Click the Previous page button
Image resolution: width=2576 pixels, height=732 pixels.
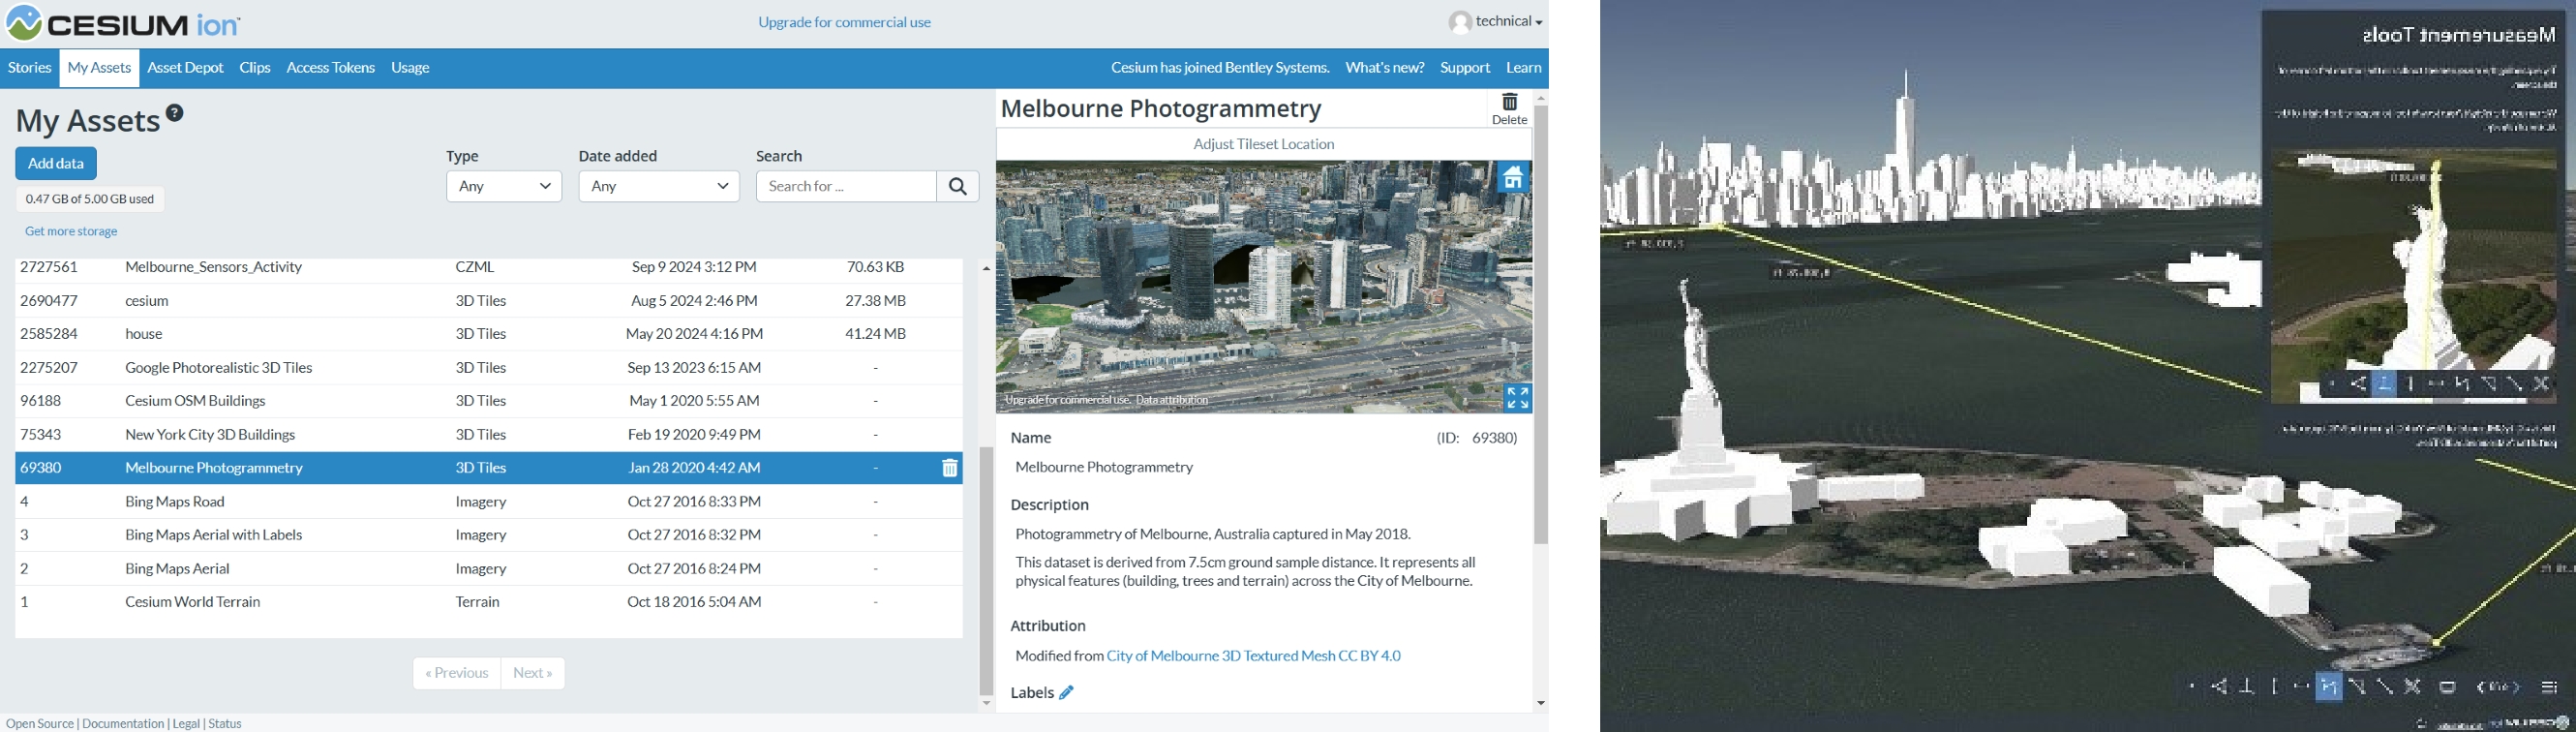457,673
